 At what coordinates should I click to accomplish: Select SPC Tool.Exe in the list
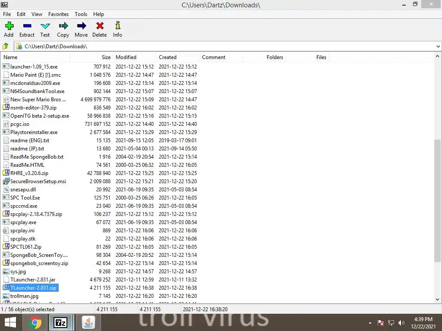[x=25, y=197]
